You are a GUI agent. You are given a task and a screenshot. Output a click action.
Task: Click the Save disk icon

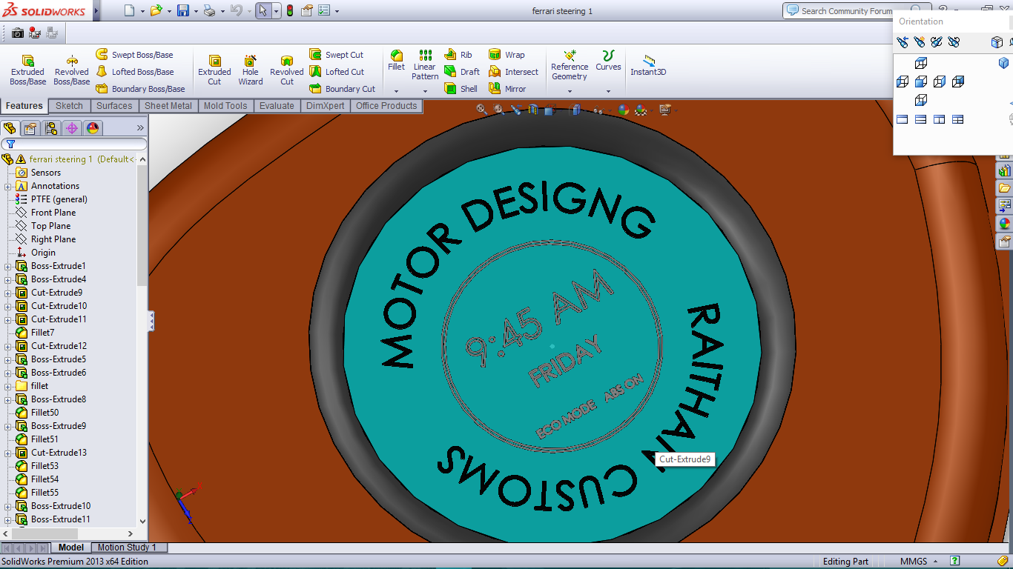(182, 11)
